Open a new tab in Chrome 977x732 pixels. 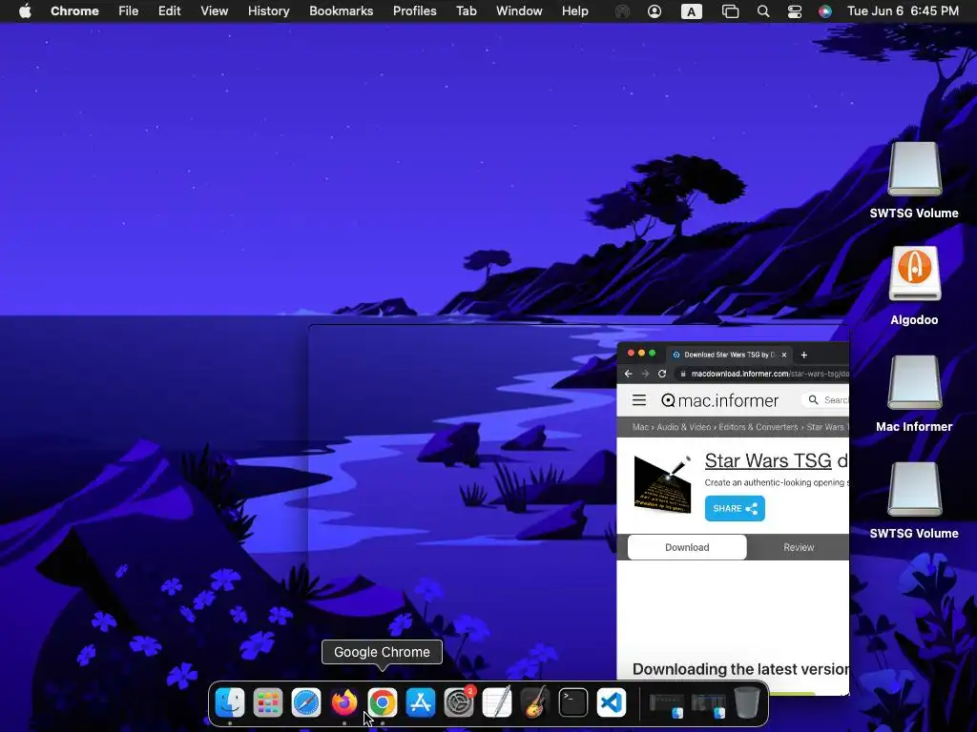[x=803, y=355]
